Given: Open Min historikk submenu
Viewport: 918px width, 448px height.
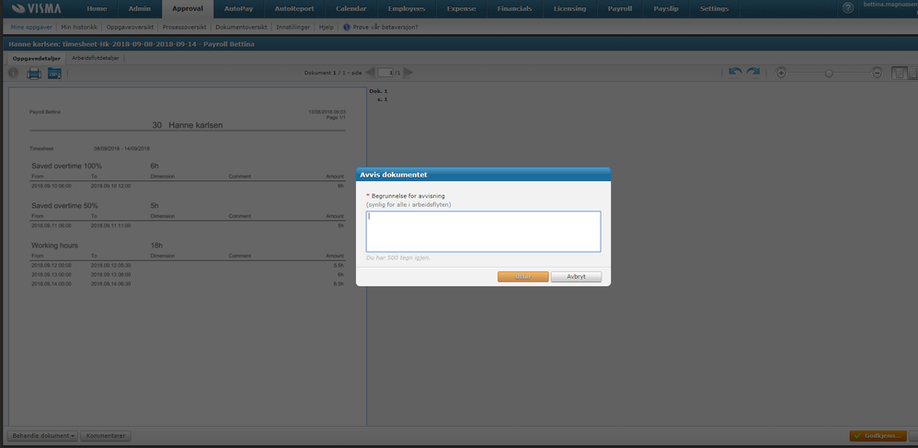Looking at the screenshot, I should [79, 27].
